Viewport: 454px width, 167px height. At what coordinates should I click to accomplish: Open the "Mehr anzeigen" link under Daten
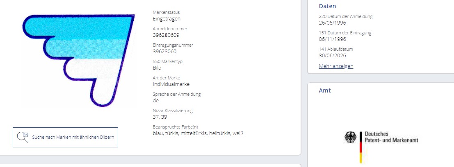336,66
